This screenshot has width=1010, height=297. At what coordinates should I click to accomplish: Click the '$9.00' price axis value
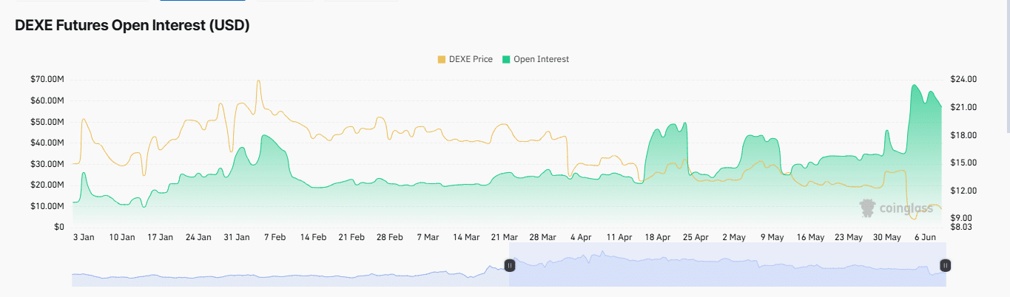[963, 218]
